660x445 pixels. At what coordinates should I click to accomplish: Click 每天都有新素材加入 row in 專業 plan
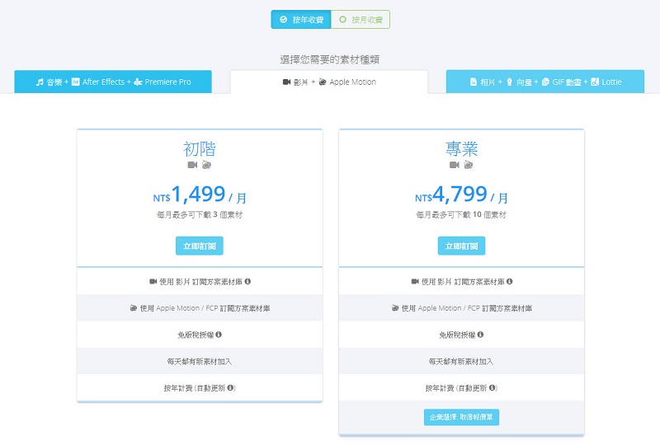(461, 361)
